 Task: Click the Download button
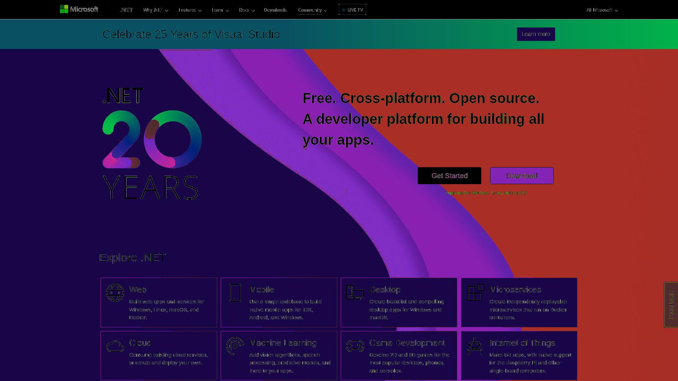522,176
